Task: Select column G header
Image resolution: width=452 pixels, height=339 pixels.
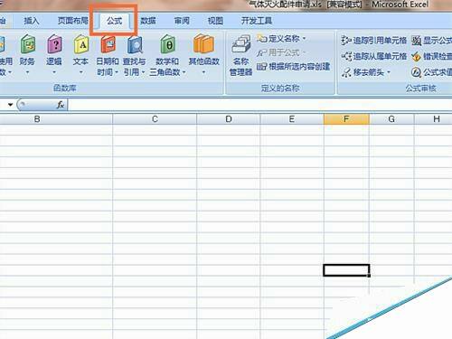Action: 391,119
